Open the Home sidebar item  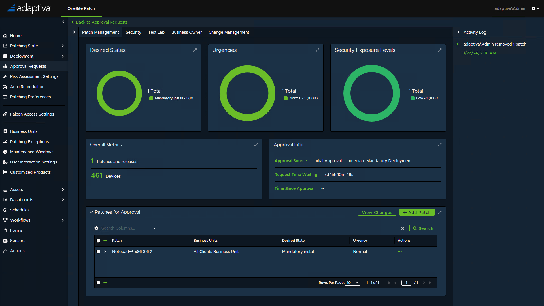16,36
